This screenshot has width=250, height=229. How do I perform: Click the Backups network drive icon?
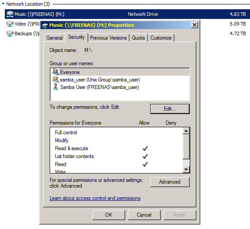[10, 34]
